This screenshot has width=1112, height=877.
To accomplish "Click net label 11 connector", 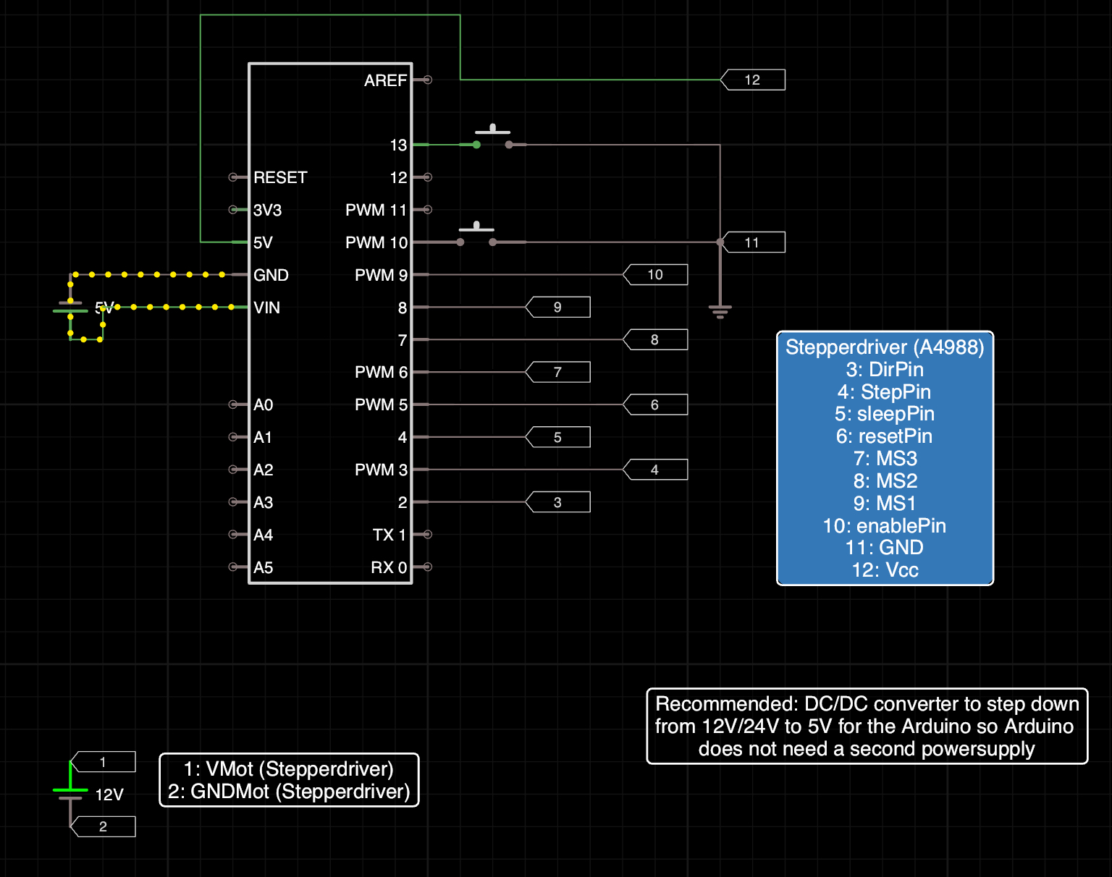I will point(753,242).
